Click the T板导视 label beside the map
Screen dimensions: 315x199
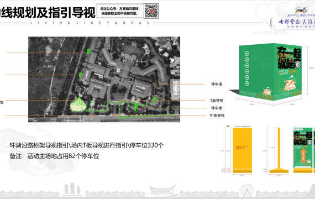(x=217, y=101)
